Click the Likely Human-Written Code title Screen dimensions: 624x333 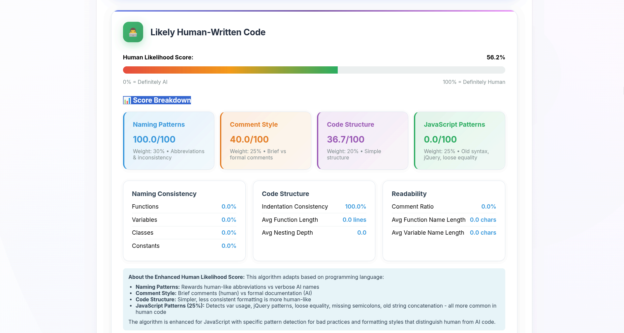point(208,32)
